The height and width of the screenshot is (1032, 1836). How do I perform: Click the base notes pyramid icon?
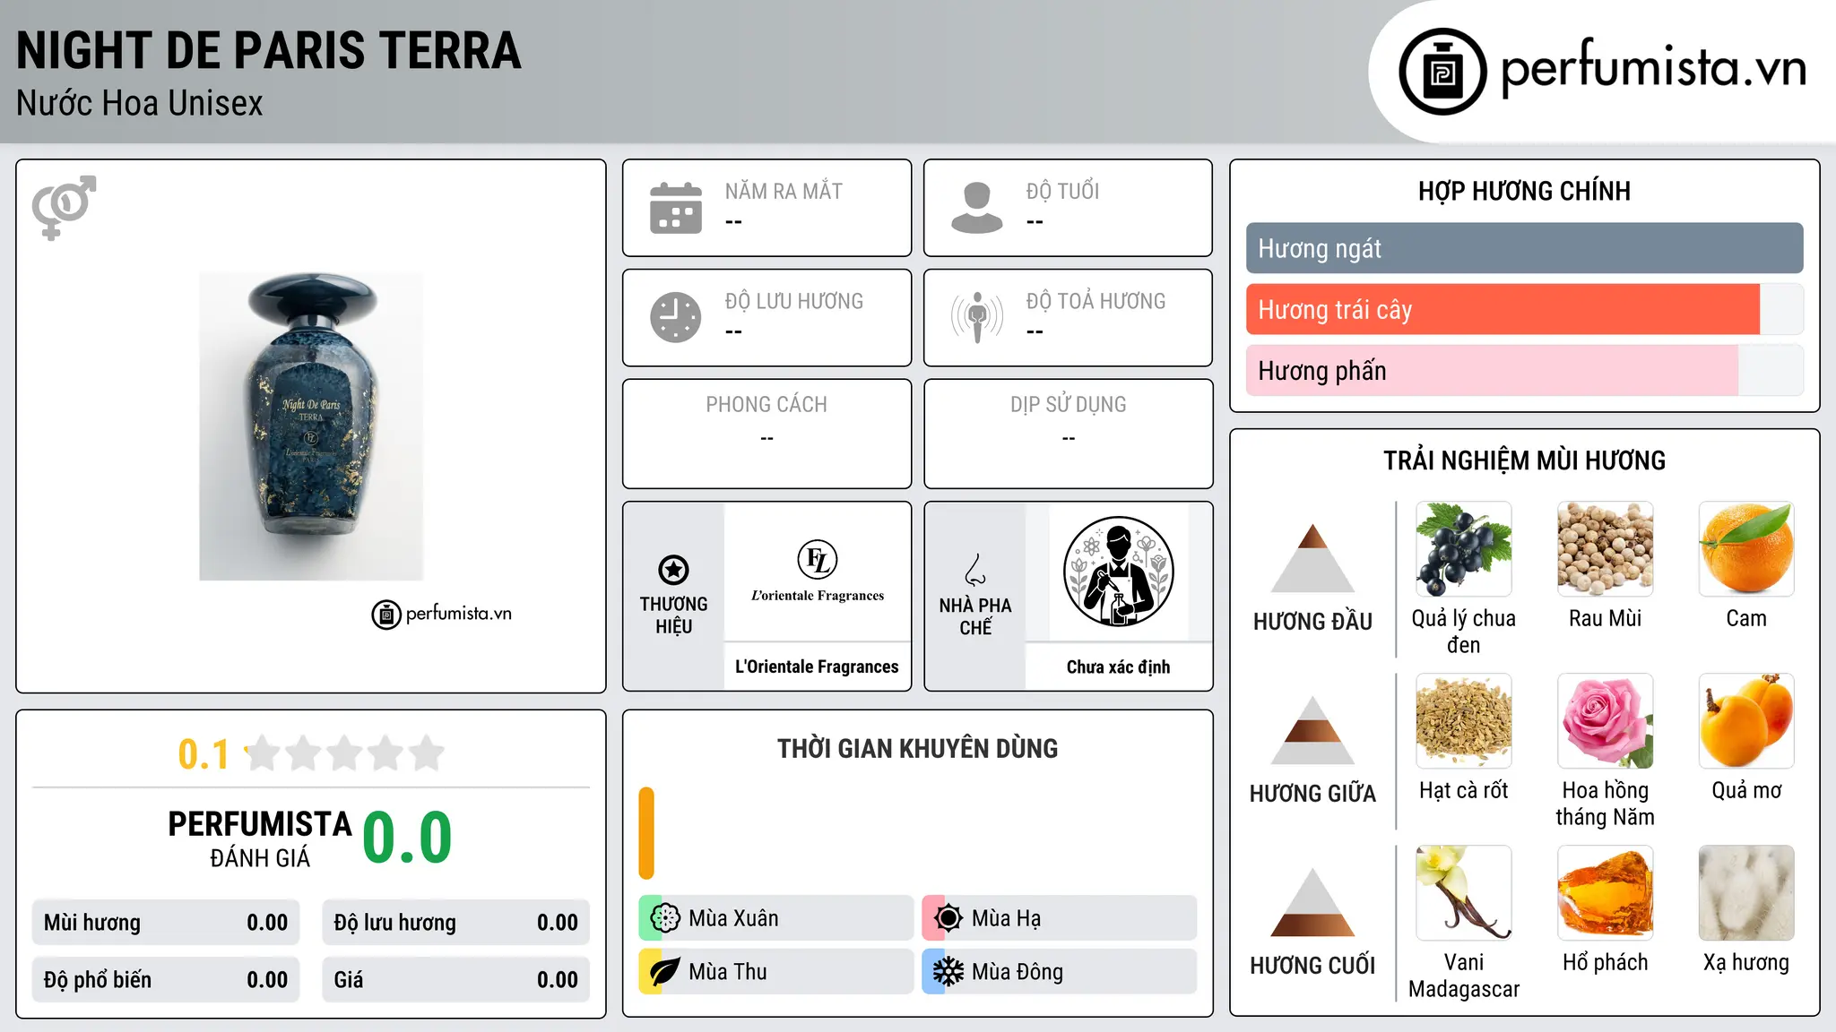(1313, 902)
